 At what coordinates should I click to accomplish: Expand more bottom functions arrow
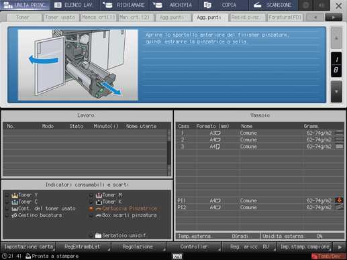(340, 247)
